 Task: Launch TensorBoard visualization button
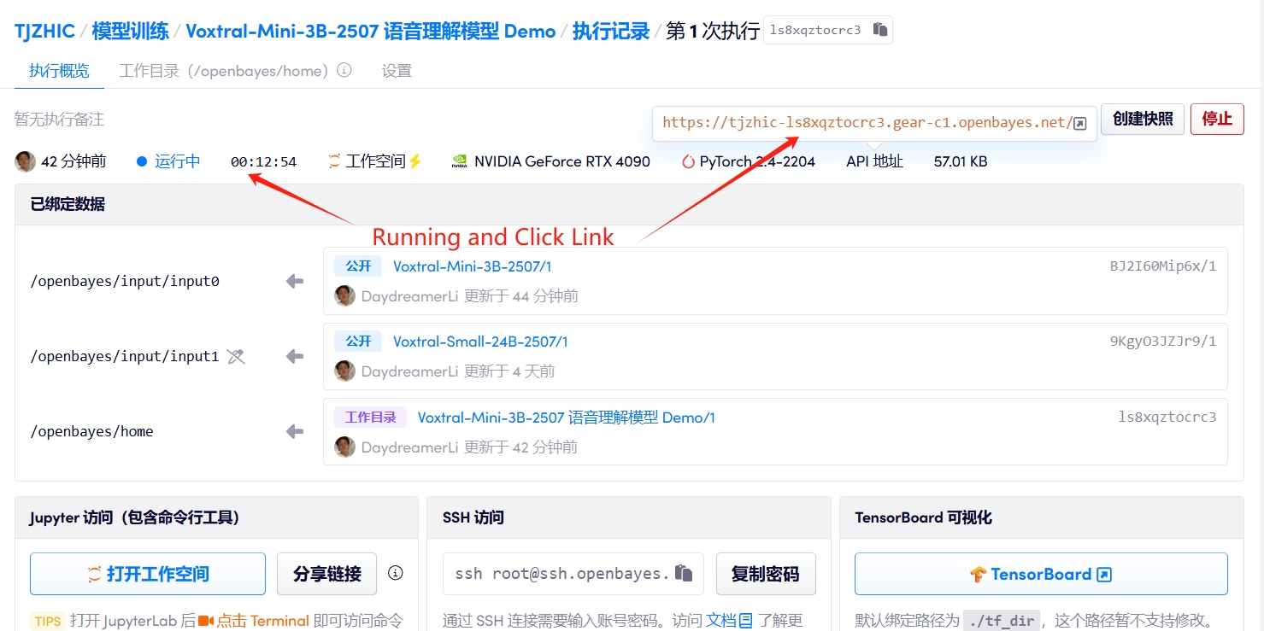(x=1040, y=574)
